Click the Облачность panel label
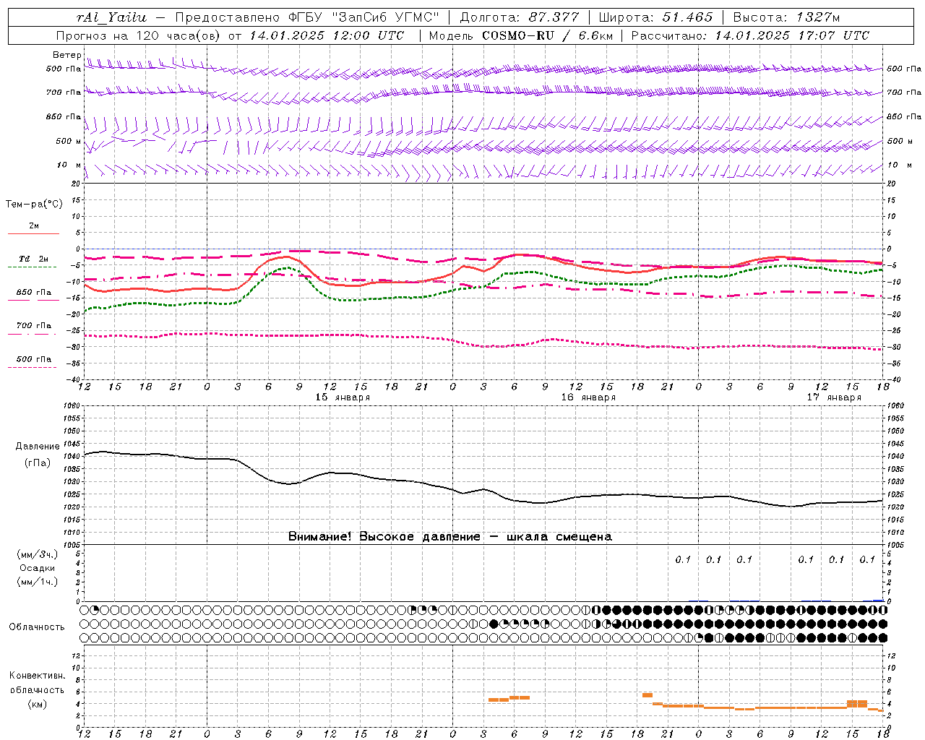 (x=37, y=627)
